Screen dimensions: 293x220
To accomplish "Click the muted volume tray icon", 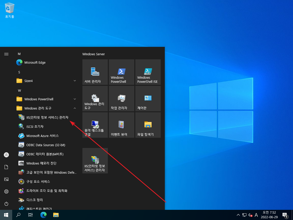I will [x=250, y=215].
